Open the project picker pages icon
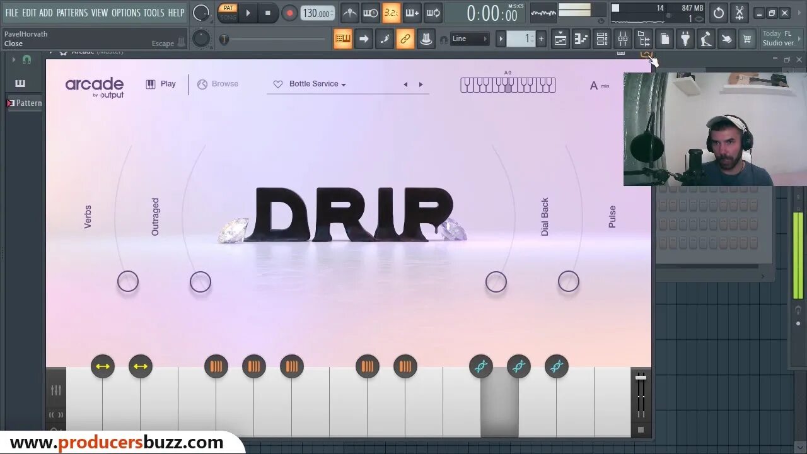 [x=665, y=39]
